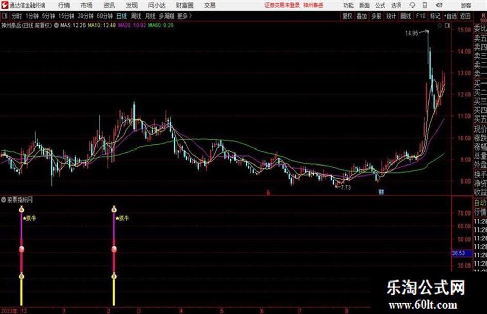Image resolution: width=487 pixels, height=314 pixels.
Task: Switch to 60分钟 period tab
Action: point(105,16)
